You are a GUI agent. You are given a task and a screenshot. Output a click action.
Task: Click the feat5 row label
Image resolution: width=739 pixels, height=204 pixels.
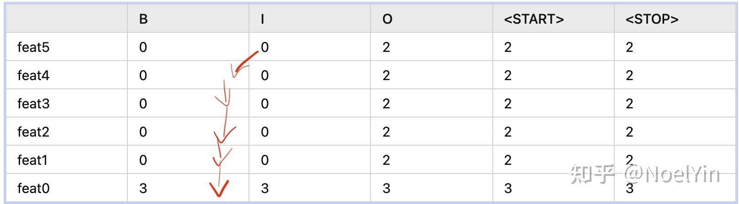[33, 47]
